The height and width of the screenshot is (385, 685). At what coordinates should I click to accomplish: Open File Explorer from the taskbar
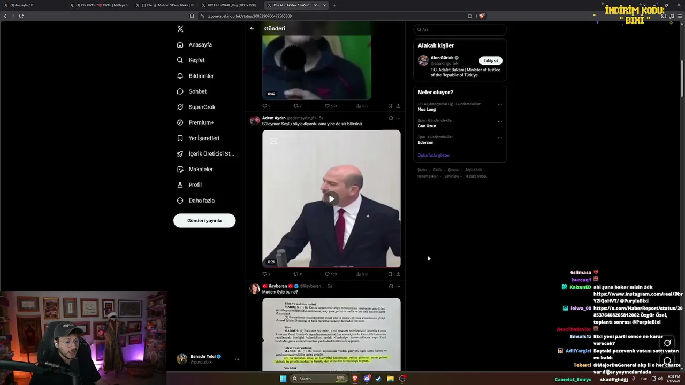point(390,379)
